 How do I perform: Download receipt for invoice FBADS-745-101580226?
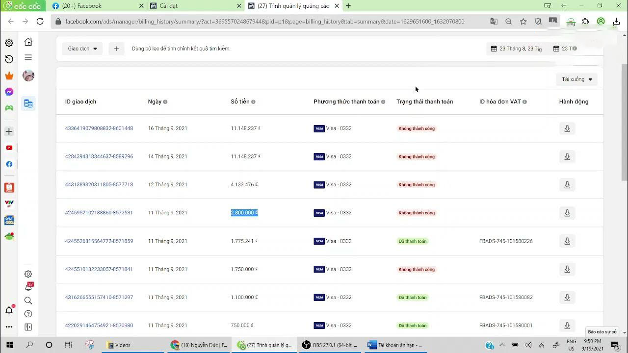tap(567, 241)
